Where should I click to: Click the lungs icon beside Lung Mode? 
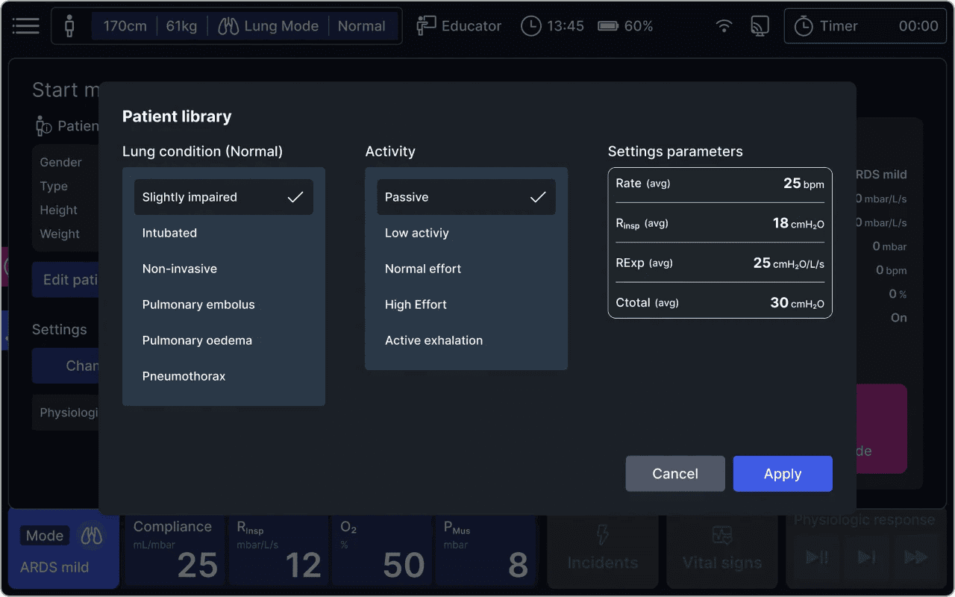(228, 26)
